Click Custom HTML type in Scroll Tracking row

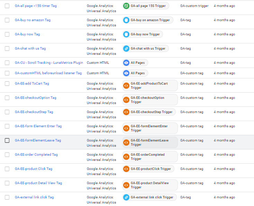tap(98, 63)
